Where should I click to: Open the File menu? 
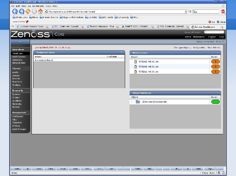[x=12, y=6]
